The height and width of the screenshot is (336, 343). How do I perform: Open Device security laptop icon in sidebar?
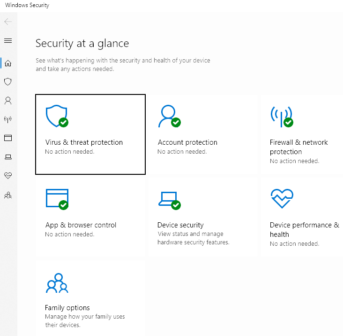8,157
